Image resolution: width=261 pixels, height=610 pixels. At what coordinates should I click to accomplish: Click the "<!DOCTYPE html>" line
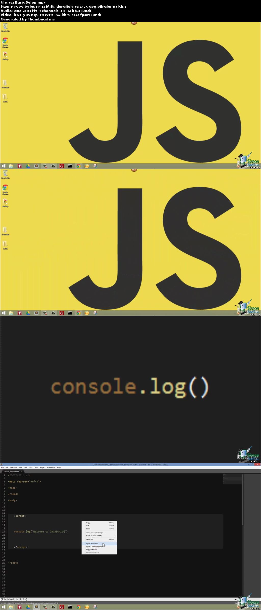tap(19, 475)
